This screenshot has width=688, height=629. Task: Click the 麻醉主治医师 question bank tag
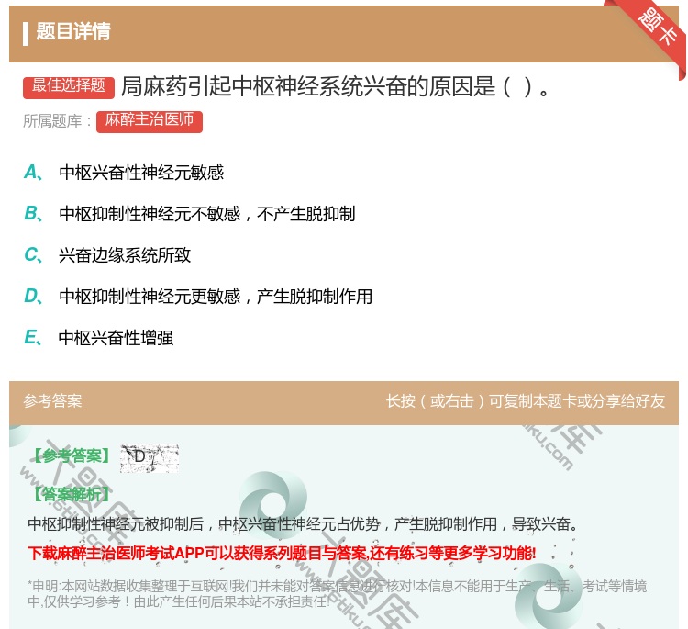(x=150, y=121)
